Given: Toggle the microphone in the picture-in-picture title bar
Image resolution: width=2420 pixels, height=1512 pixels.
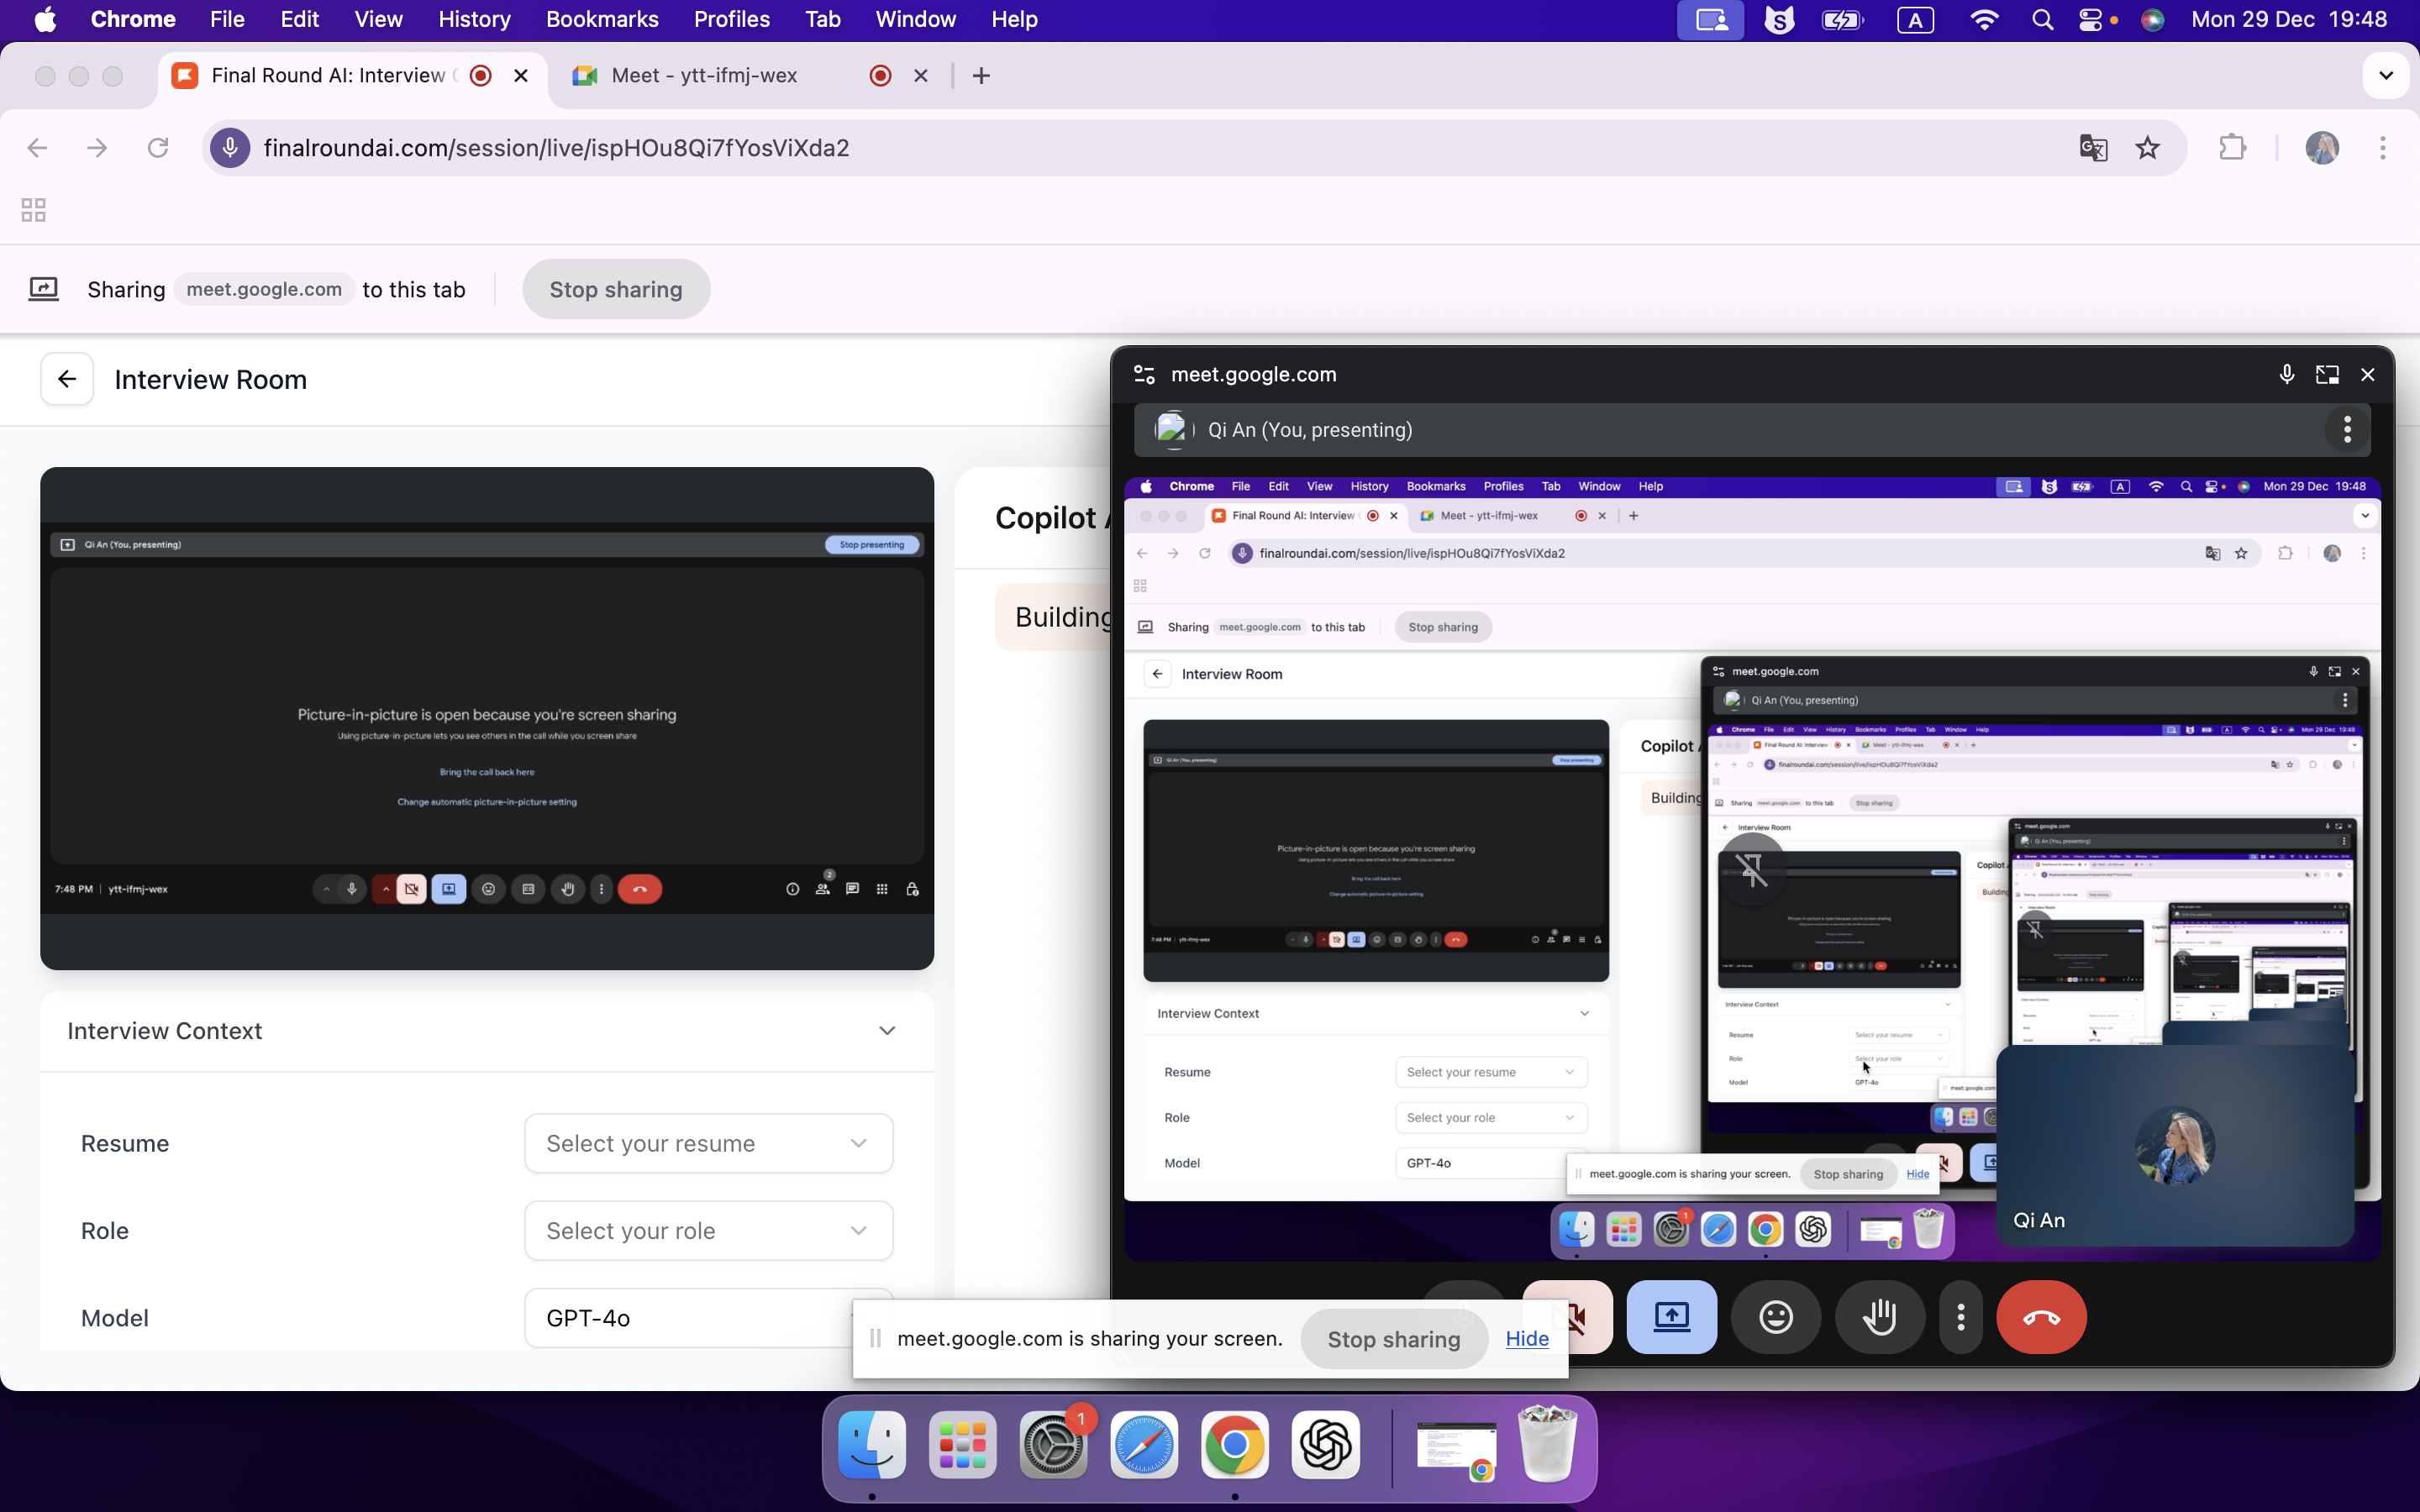Looking at the screenshot, I should pyautogui.click(x=2286, y=374).
